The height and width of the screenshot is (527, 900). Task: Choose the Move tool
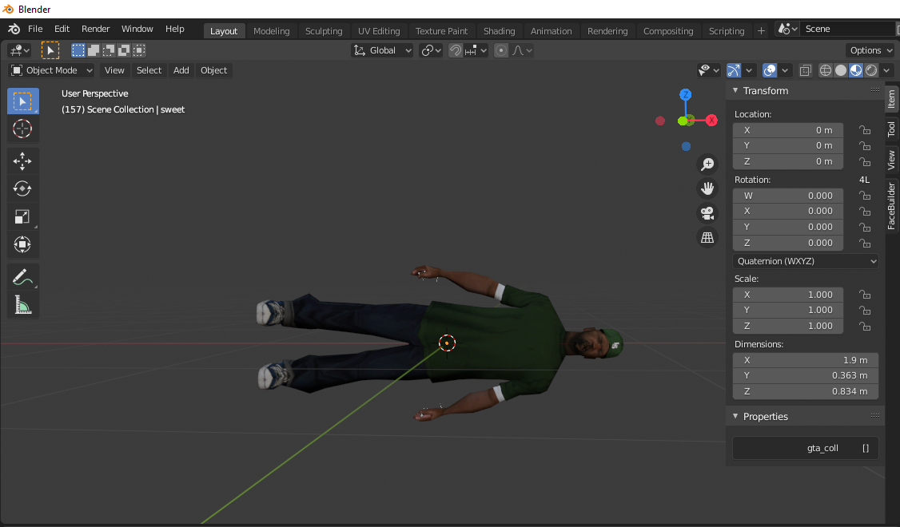point(23,161)
